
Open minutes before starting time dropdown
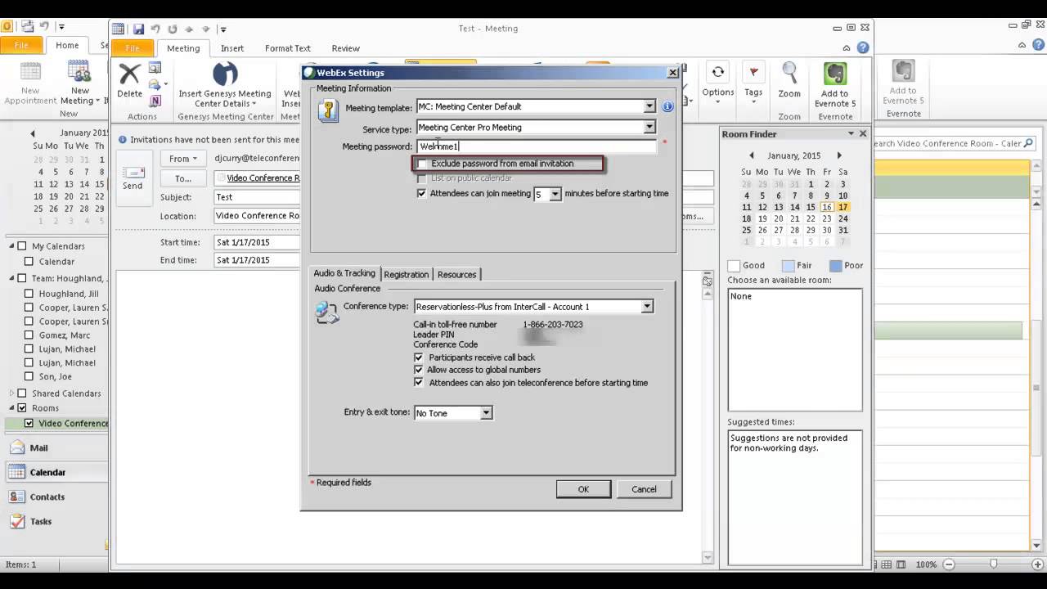coord(555,195)
